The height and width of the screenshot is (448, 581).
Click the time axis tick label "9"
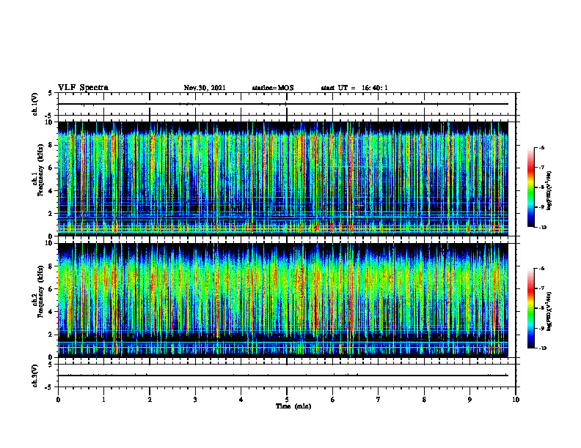pos(469,400)
